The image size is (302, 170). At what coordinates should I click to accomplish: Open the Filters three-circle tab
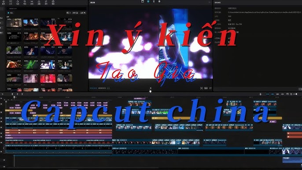coord(39,2)
